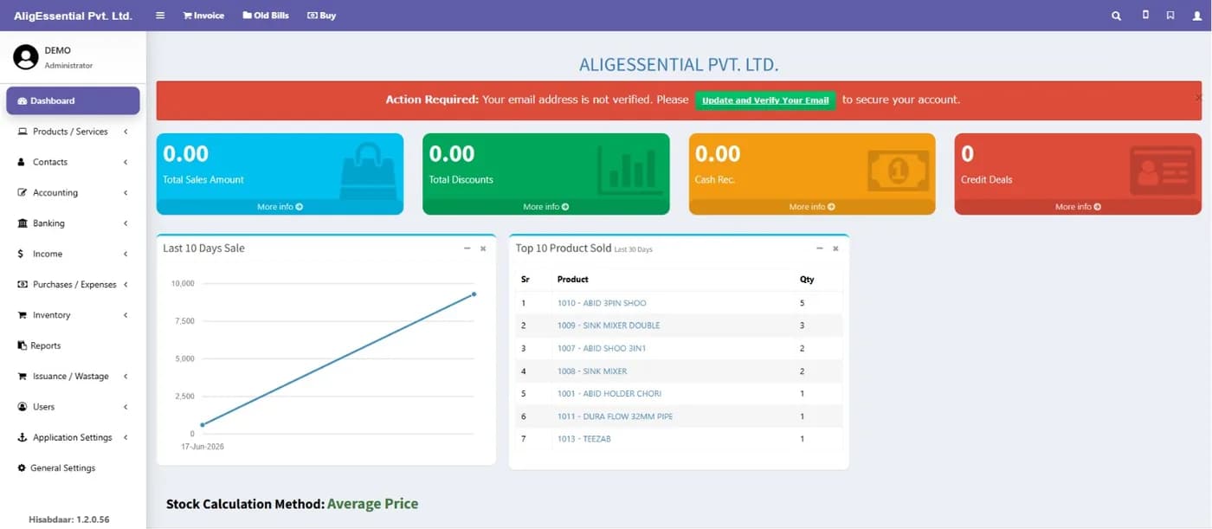Click the ID card icon on Credit Deals card
The width and height of the screenshot is (1212, 529).
[1163, 171]
